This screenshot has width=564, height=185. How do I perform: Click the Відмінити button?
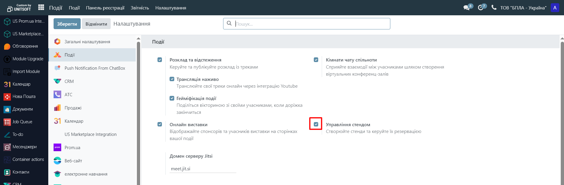[96, 24]
